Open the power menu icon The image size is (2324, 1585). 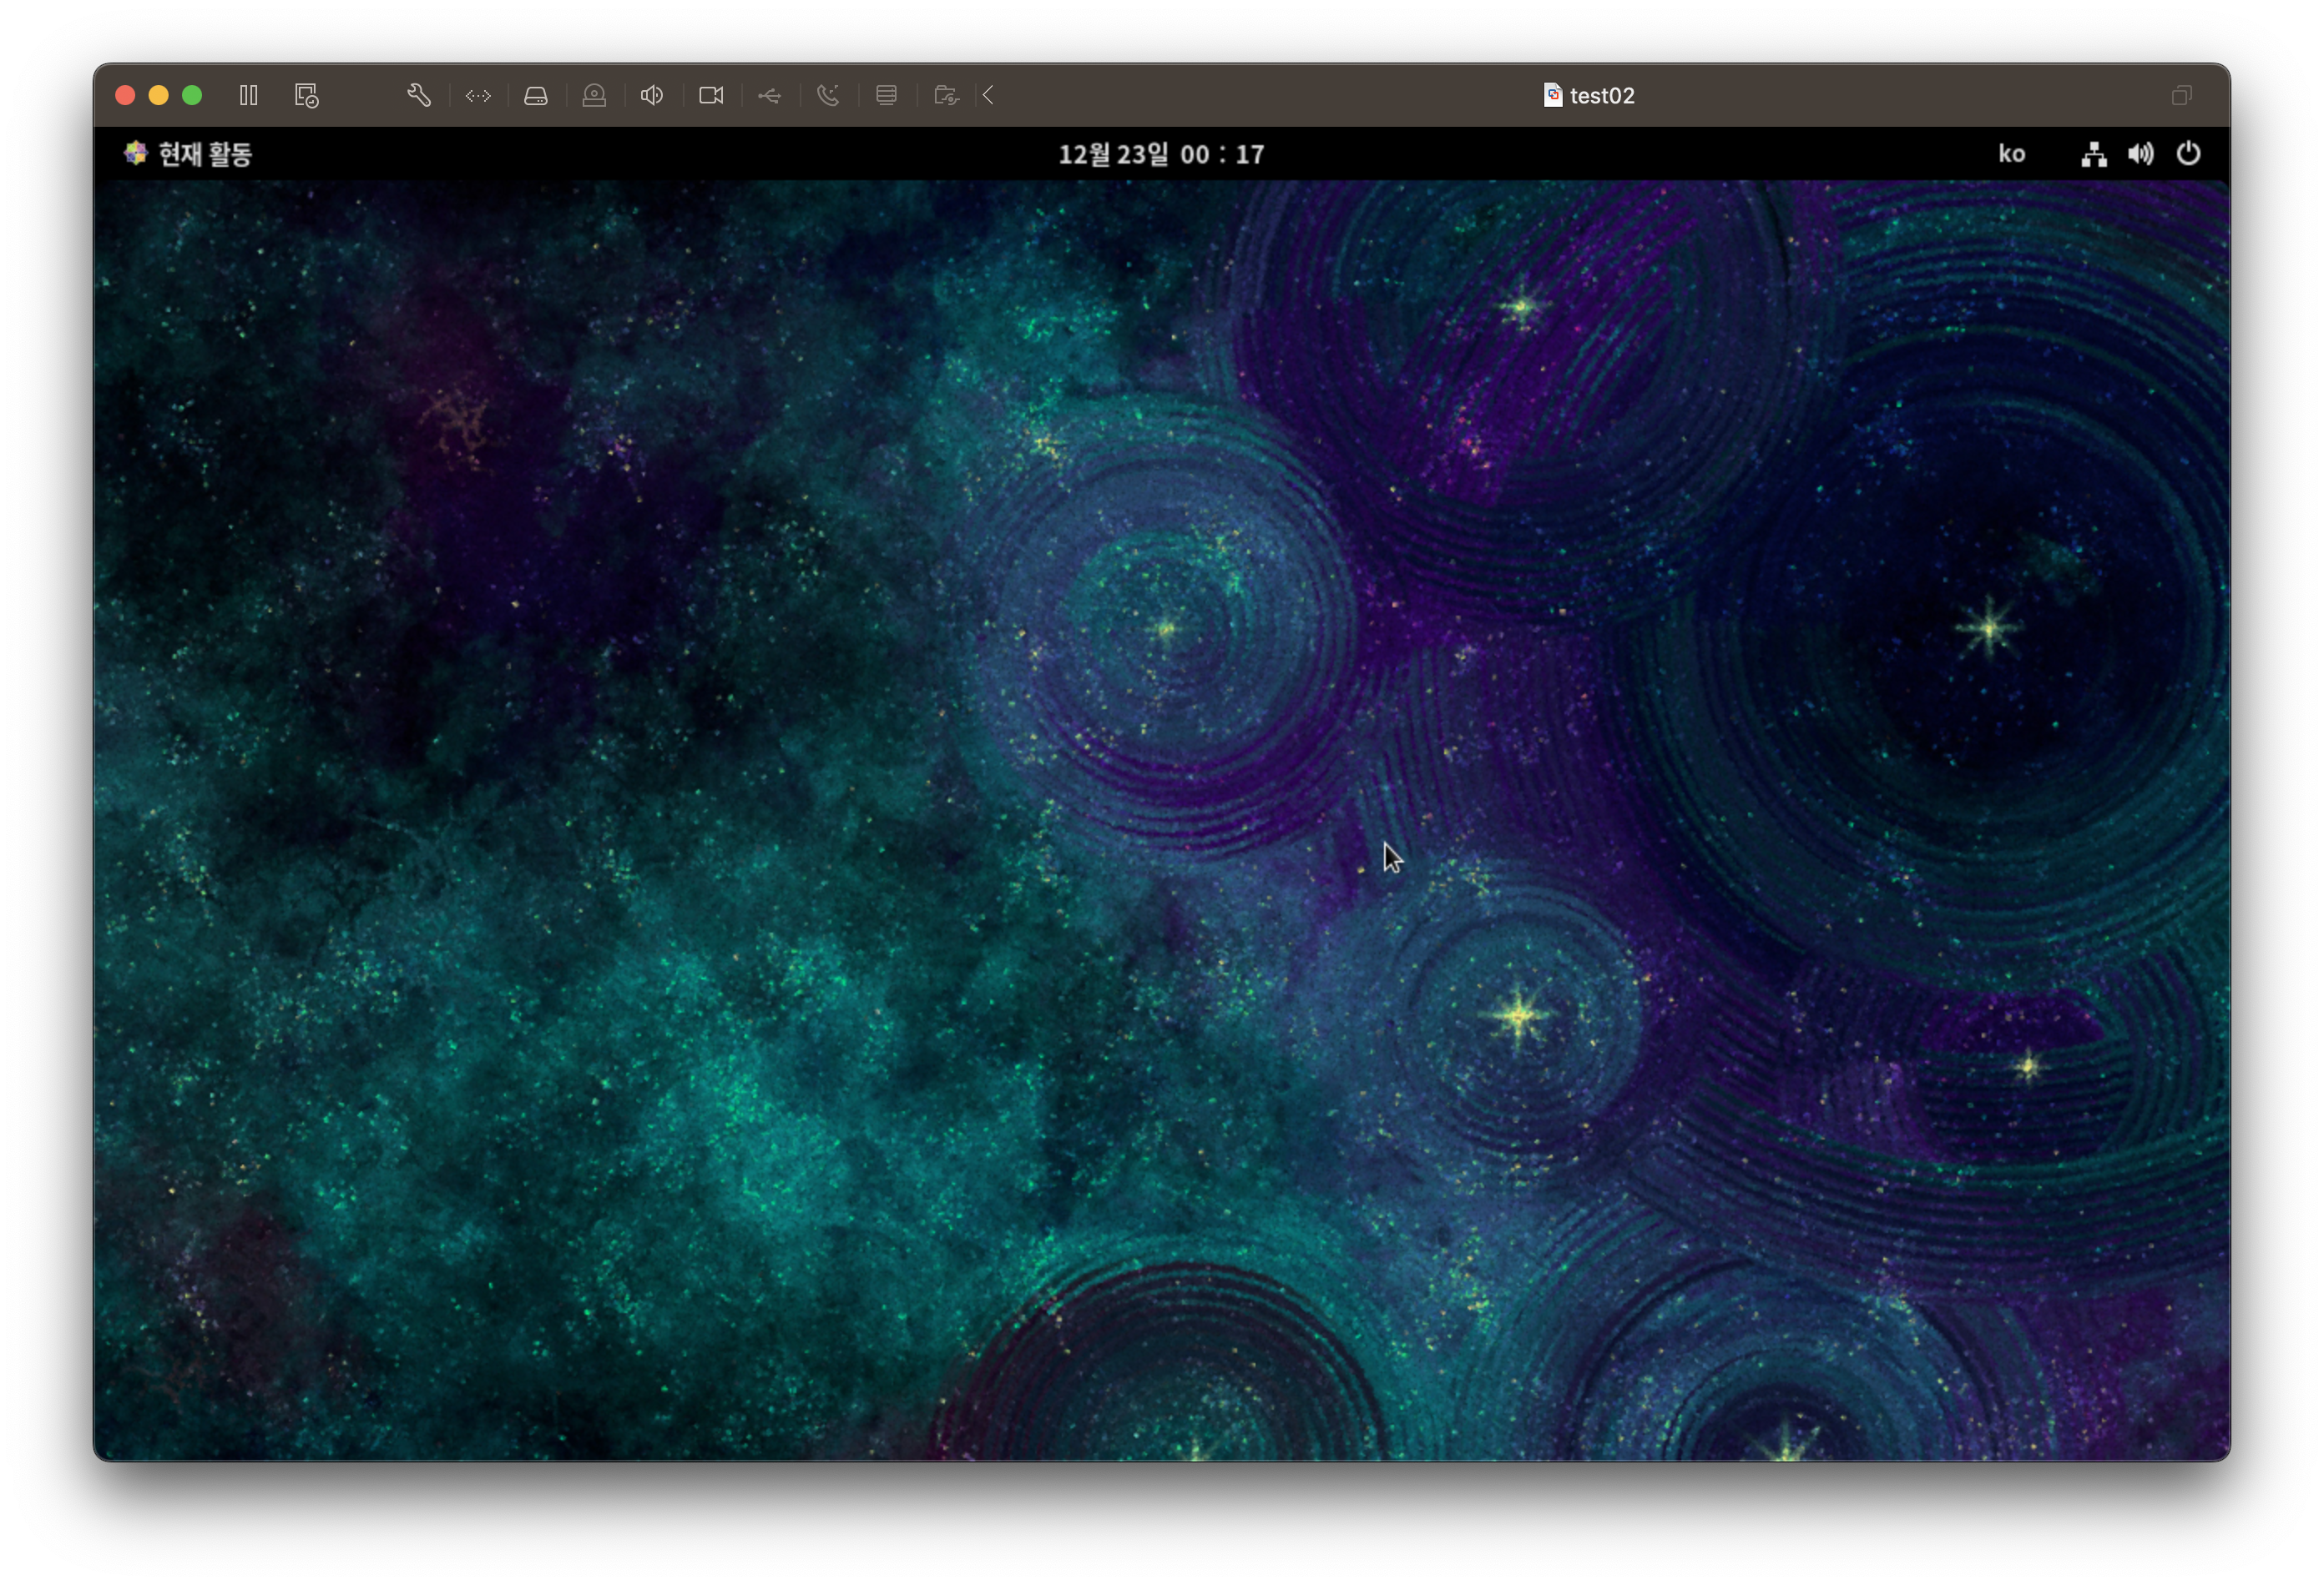point(2188,153)
